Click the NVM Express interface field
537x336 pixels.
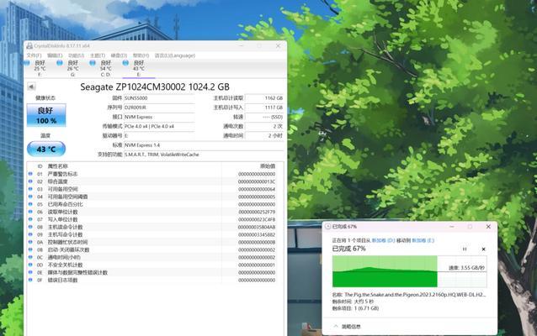pyautogui.click(x=159, y=117)
